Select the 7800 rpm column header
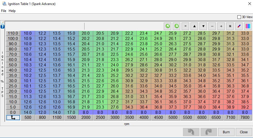The image size is (253, 138). (245, 118)
